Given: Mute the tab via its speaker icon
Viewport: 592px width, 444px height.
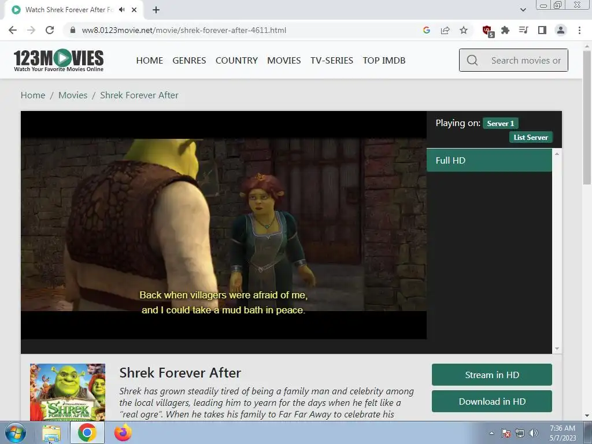Looking at the screenshot, I should [121, 10].
